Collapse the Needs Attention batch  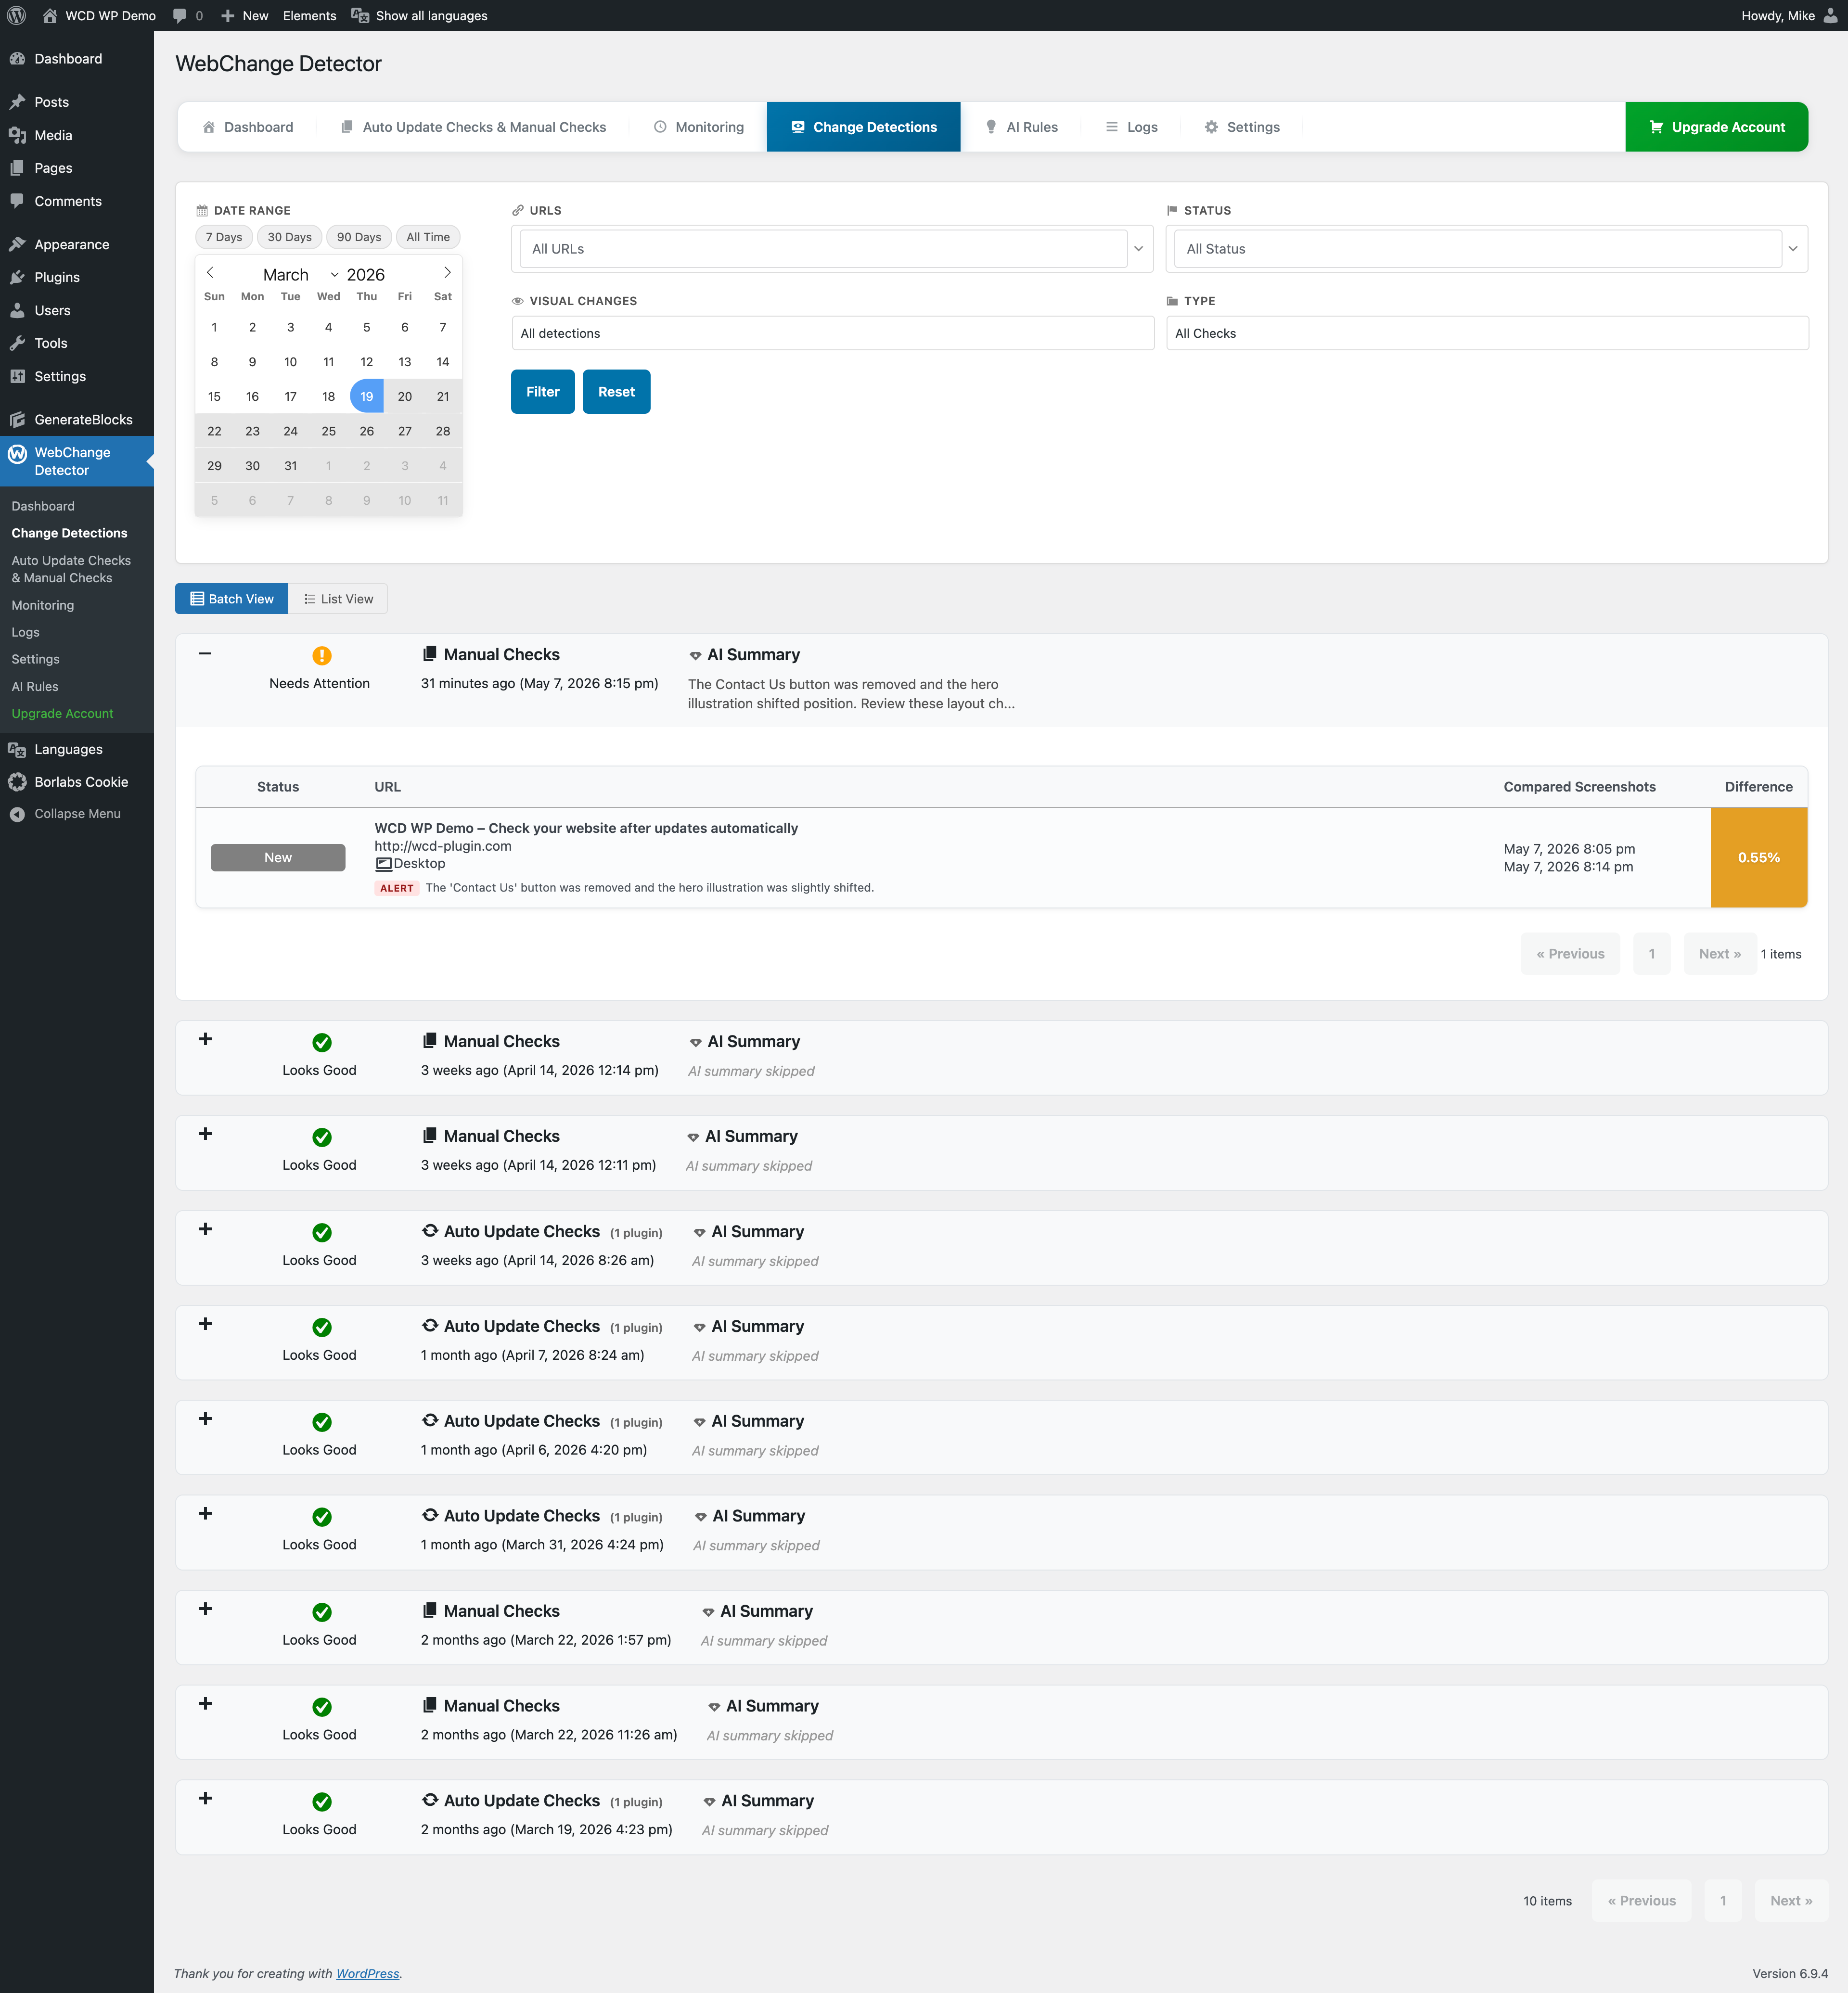(205, 654)
